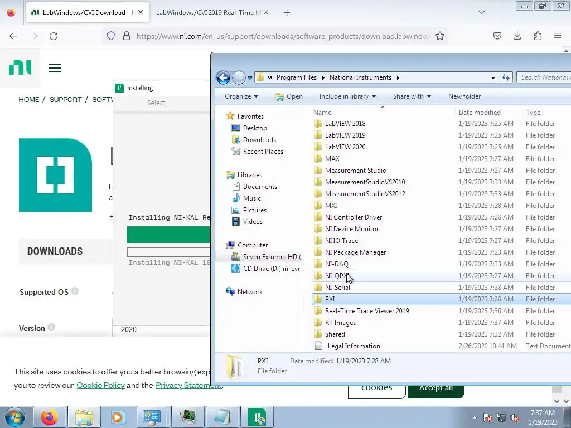The height and width of the screenshot is (428, 571).
Task: Select the CD Drive (D:) ni-cvi
Action: pyautogui.click(x=272, y=269)
